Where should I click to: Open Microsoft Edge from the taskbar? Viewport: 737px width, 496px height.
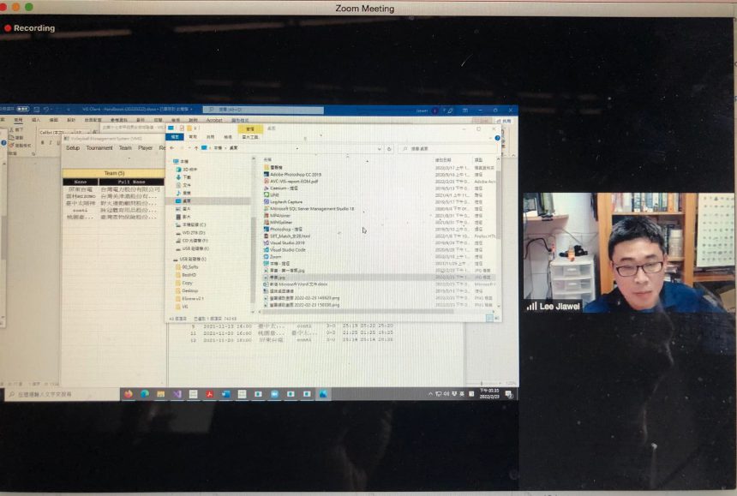point(144,394)
